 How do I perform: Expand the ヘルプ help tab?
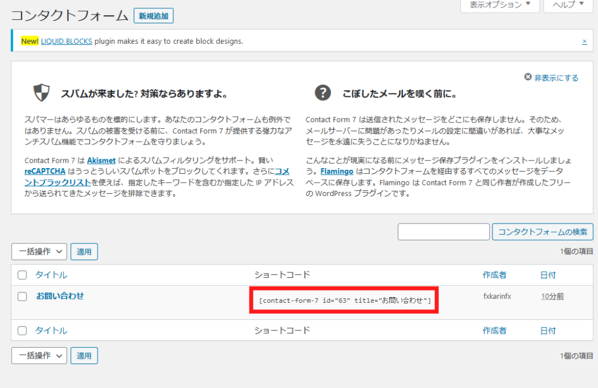[568, 5]
